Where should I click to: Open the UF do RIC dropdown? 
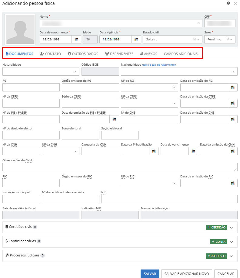pos(149,183)
